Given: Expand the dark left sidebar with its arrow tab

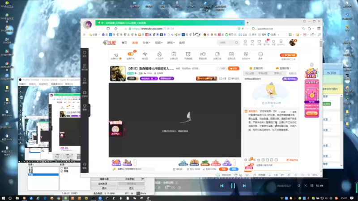Looking at the screenshot, I should click(x=89, y=110).
